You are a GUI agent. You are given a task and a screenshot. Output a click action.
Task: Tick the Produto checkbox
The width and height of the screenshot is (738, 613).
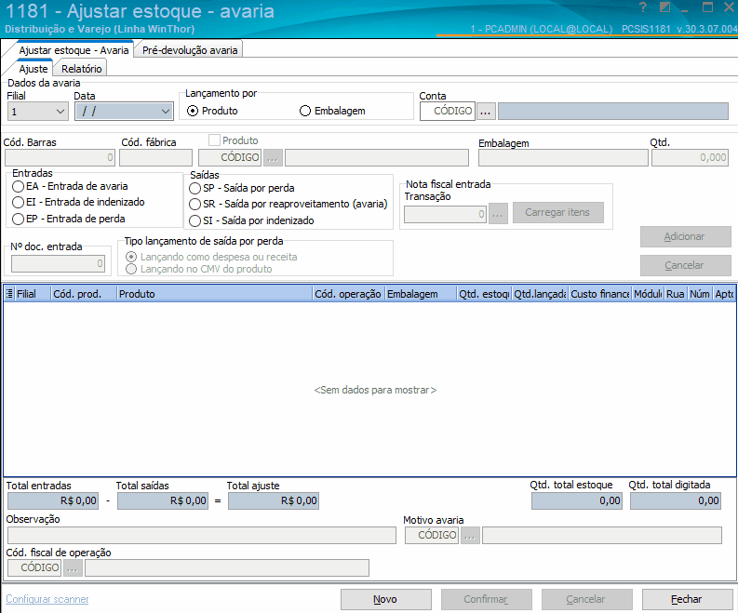pyautogui.click(x=215, y=140)
